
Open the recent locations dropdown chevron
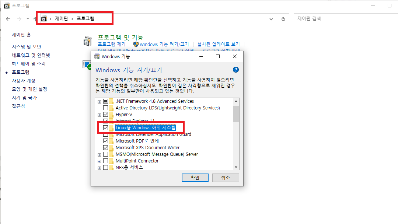(28, 19)
